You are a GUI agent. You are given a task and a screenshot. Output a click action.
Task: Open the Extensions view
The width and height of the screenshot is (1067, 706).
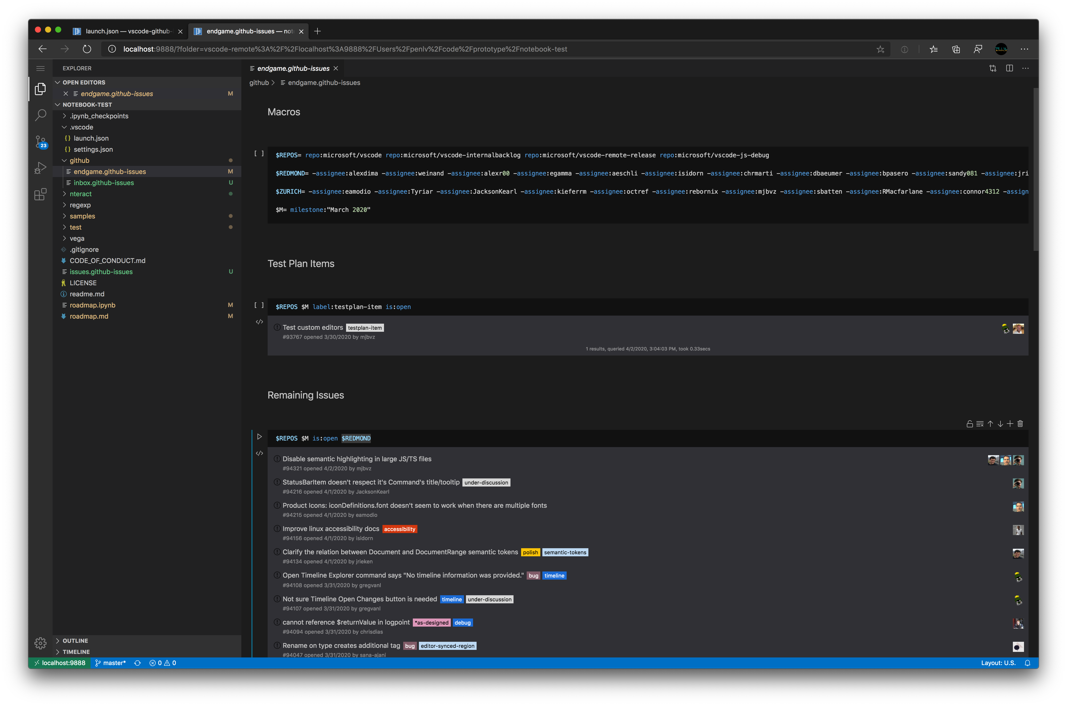(40, 194)
